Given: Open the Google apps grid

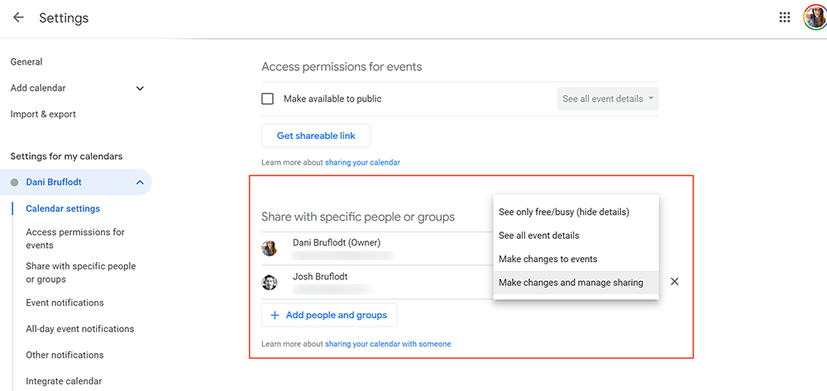Looking at the screenshot, I should click(785, 17).
